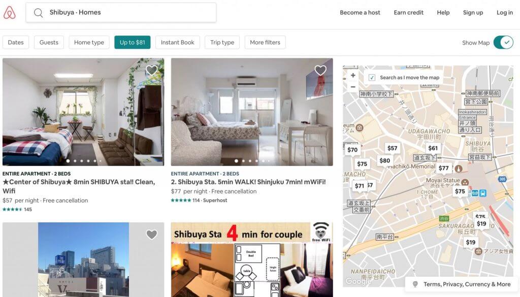Viewport: 520px width, 297px height.
Task: Open the Up to $81 price filter
Action: coord(133,43)
